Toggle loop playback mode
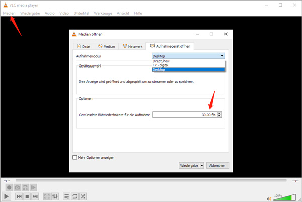 coord(74,196)
